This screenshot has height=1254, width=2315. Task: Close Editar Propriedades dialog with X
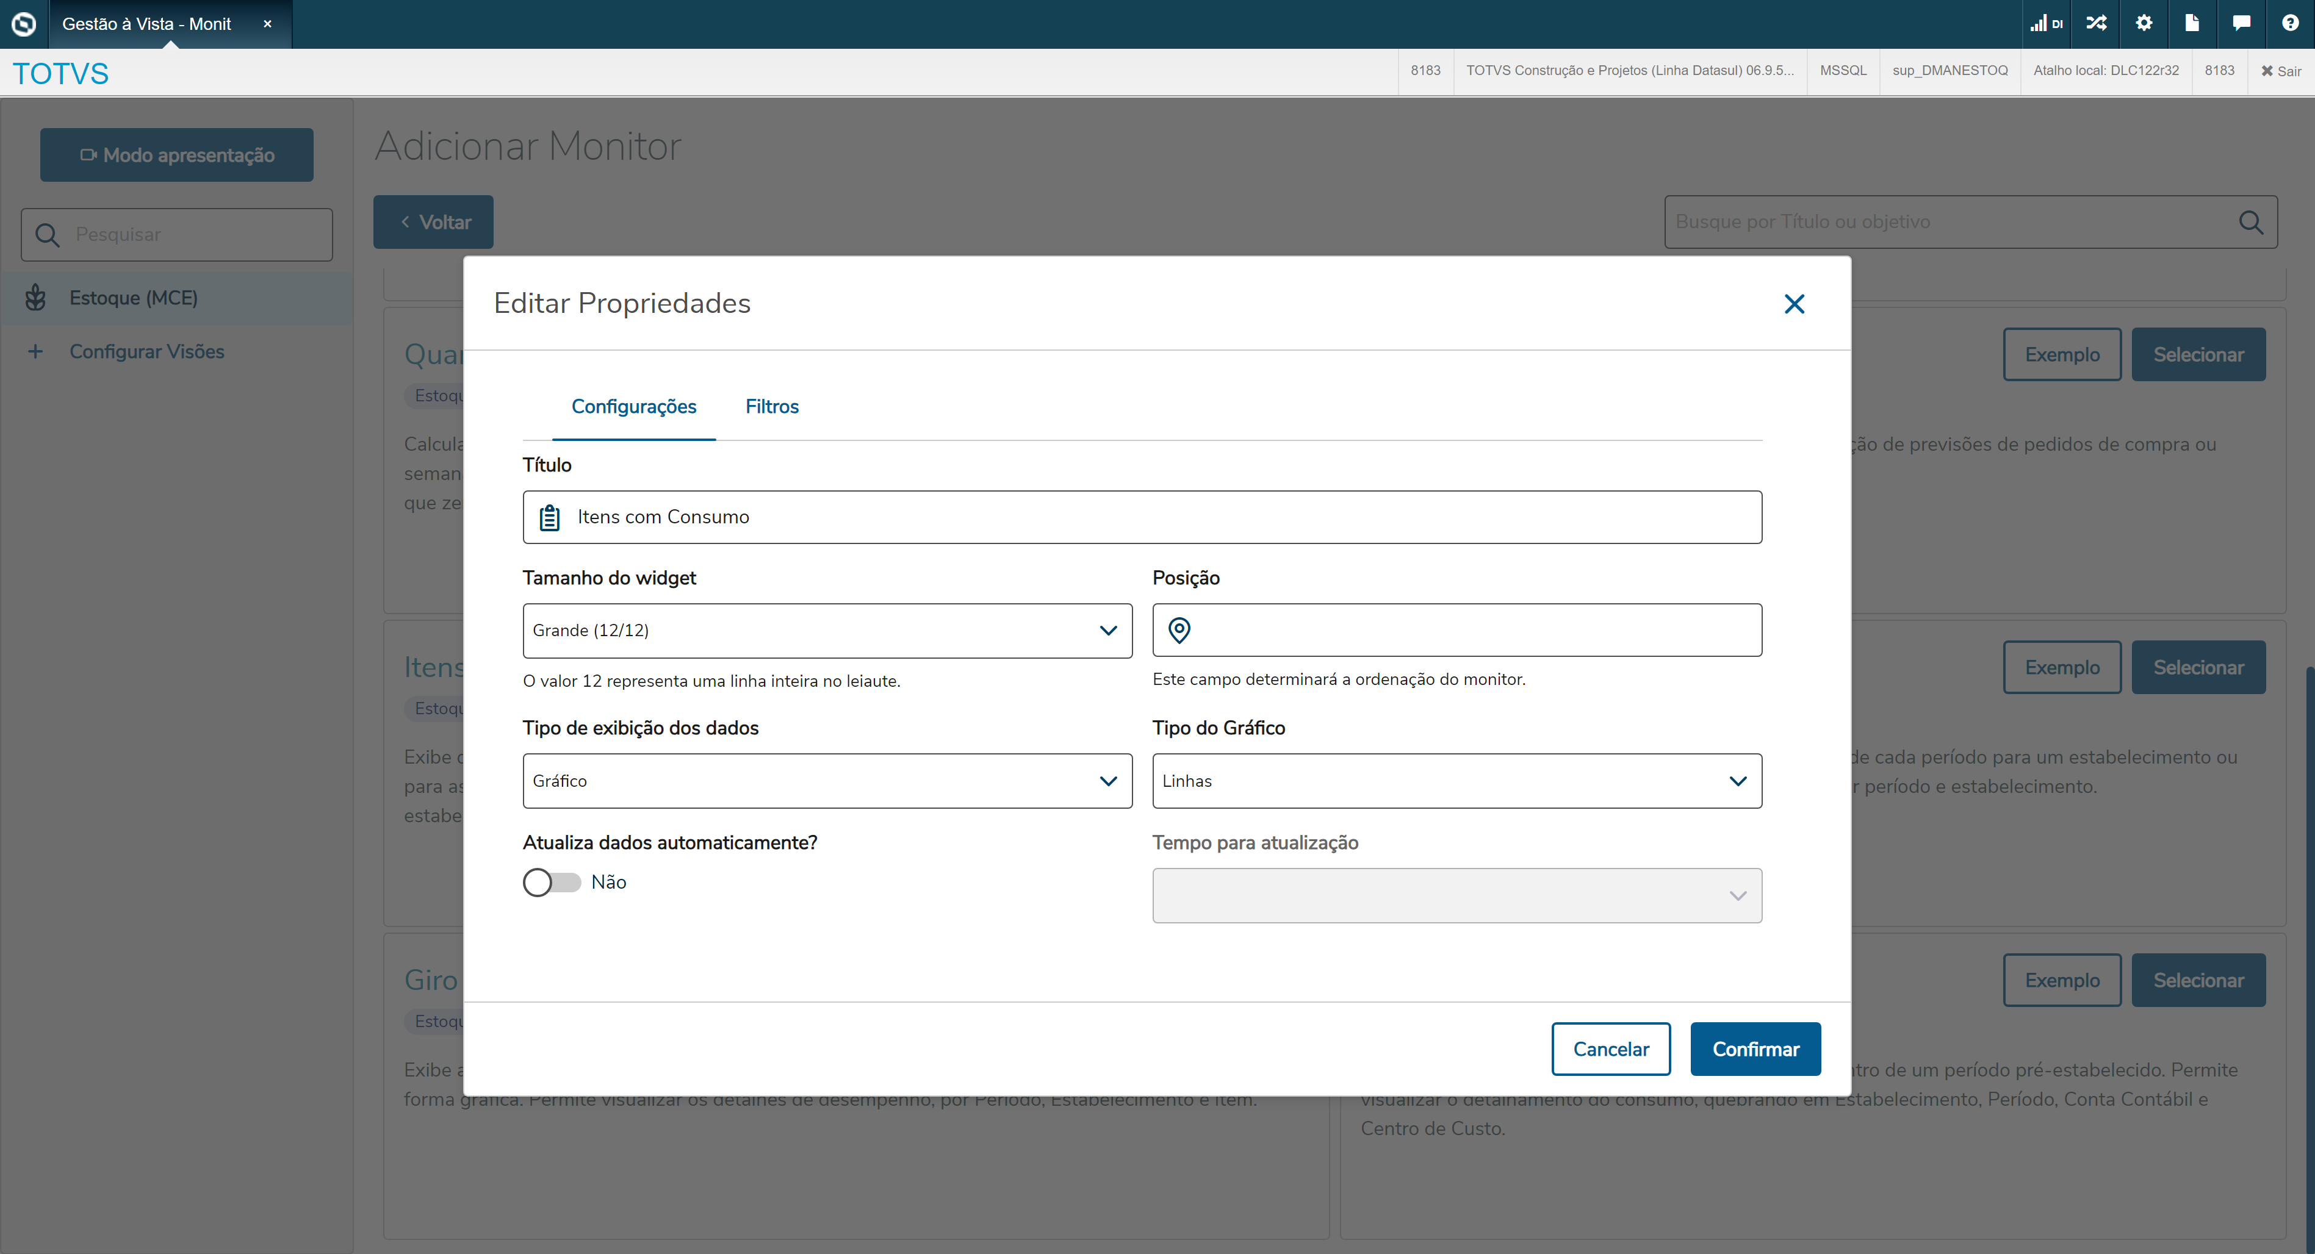tap(1794, 304)
